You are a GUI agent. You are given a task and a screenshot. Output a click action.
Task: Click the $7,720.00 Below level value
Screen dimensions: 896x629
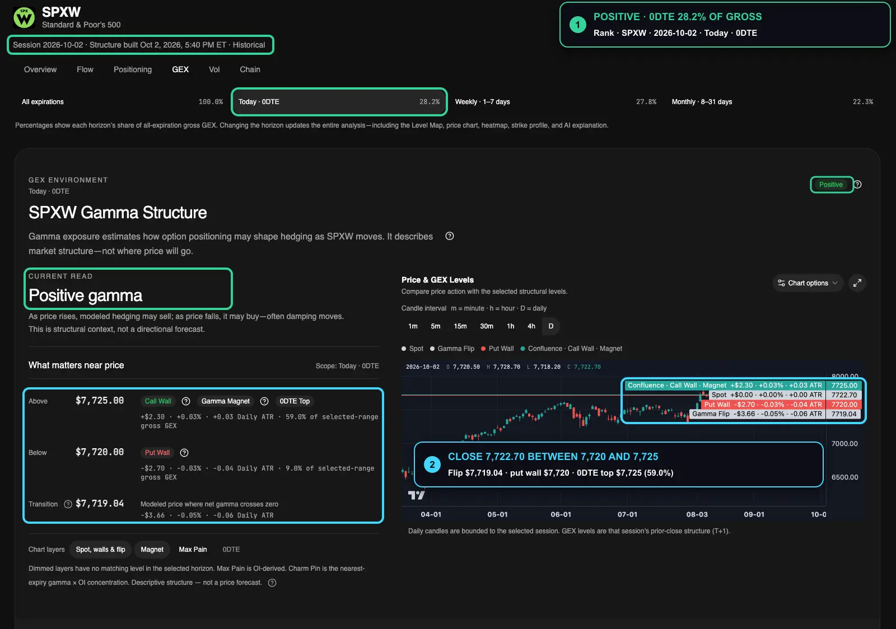click(100, 452)
